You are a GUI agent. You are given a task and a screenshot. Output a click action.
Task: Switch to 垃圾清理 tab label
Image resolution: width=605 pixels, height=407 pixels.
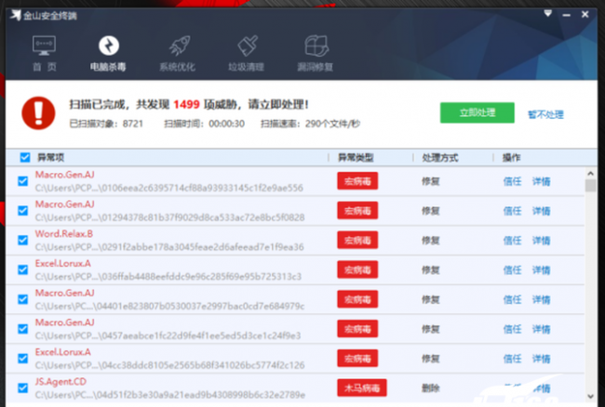pyautogui.click(x=246, y=67)
